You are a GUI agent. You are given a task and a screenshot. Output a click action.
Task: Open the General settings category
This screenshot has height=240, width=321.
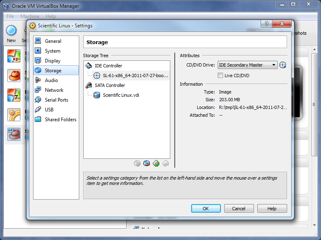coord(56,41)
